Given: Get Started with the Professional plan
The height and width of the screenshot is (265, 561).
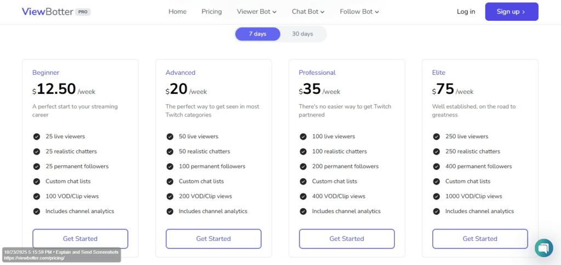Looking at the screenshot, I should [x=346, y=239].
